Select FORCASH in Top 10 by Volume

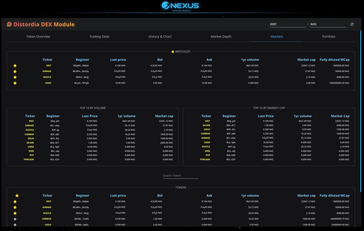29,159
